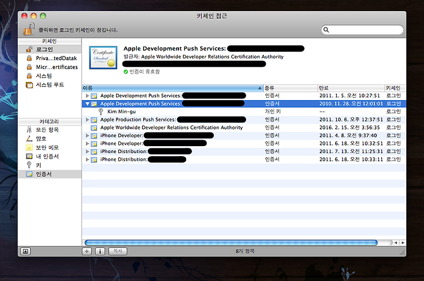Click certificate icon of Apple Production Push Services
Viewport: 424px width, 281px height.
click(x=94, y=120)
